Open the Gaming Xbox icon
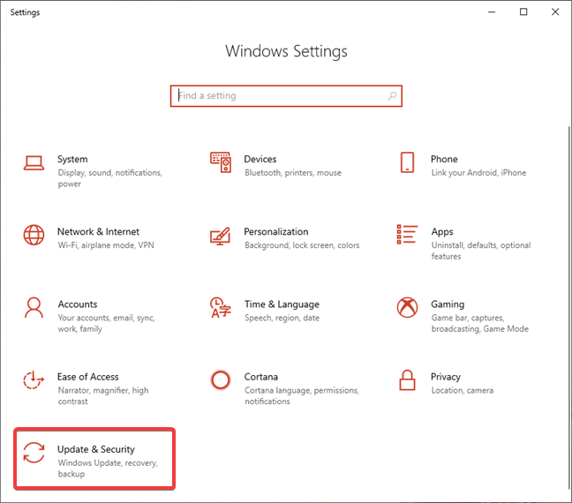This screenshot has width=572, height=503. (407, 307)
